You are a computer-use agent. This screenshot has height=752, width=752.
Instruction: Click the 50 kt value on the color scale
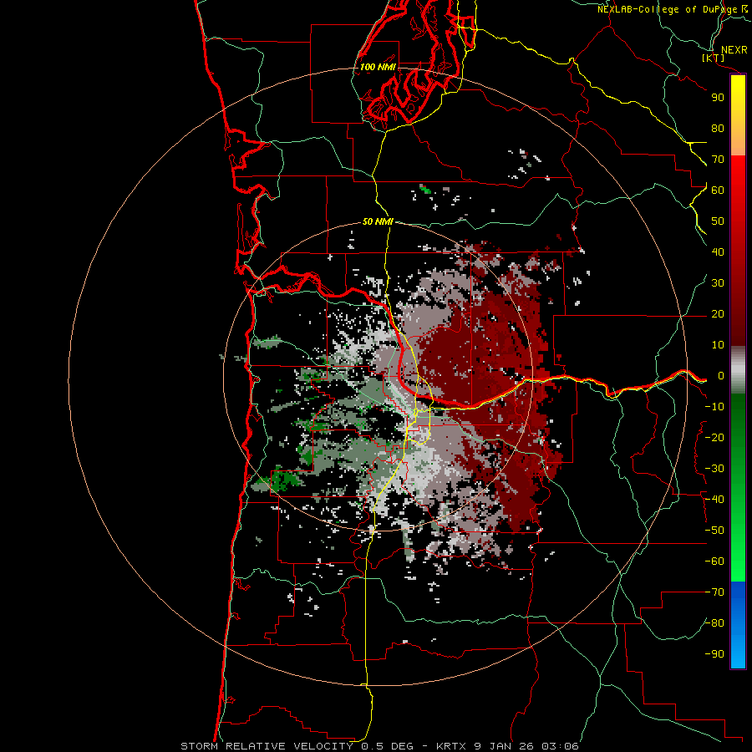tap(718, 221)
